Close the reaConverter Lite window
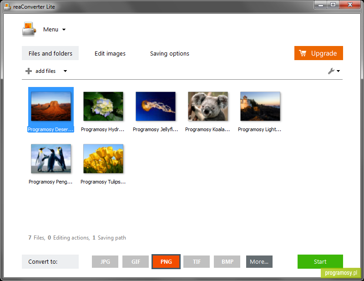 point(350,5)
